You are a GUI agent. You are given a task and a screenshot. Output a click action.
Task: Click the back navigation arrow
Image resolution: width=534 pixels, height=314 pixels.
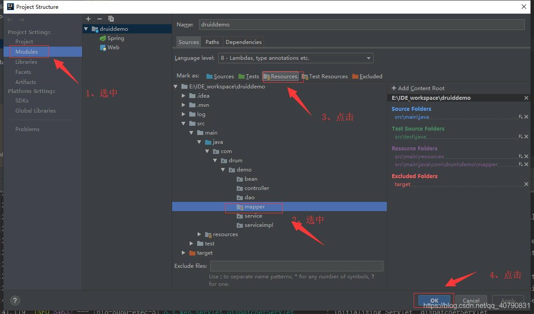[10, 19]
